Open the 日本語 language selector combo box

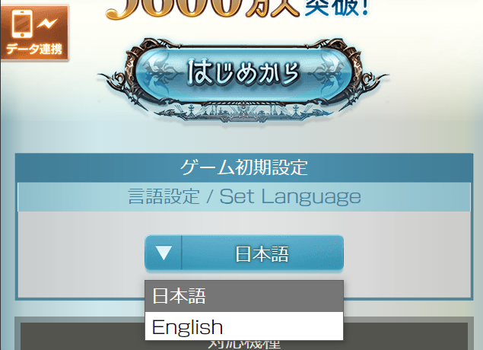point(244,253)
